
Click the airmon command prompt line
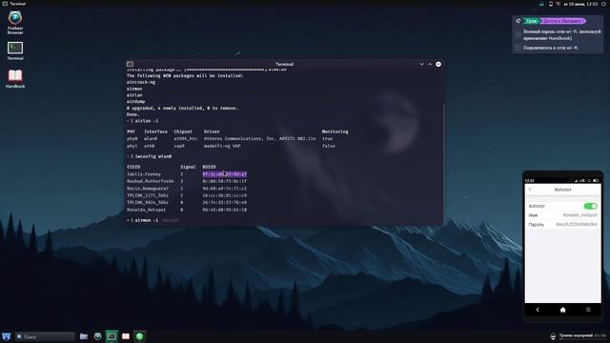coord(152,220)
